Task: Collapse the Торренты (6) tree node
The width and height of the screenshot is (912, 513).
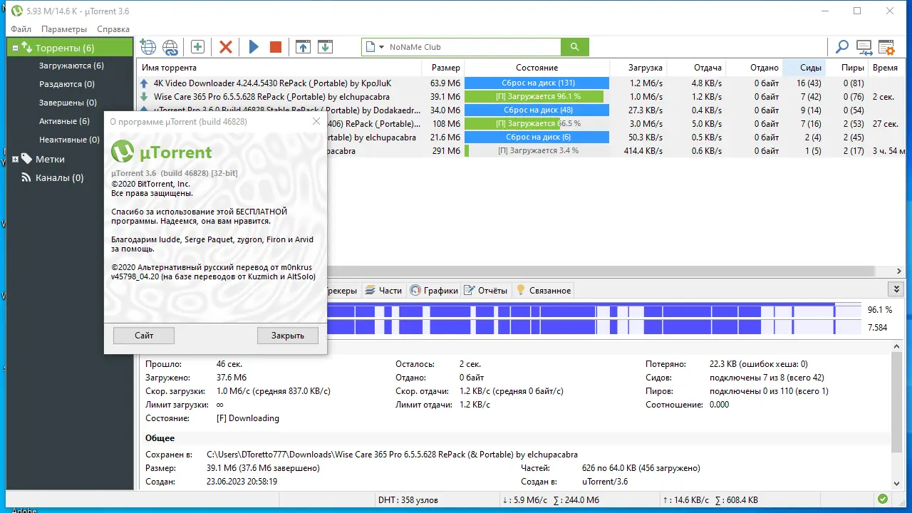Action: [x=15, y=48]
